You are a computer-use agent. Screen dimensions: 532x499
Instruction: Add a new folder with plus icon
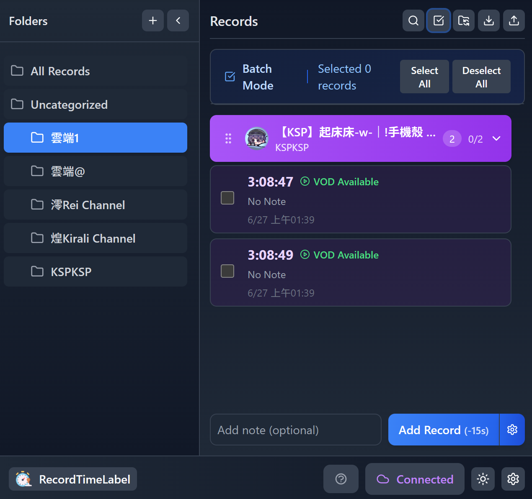(153, 20)
